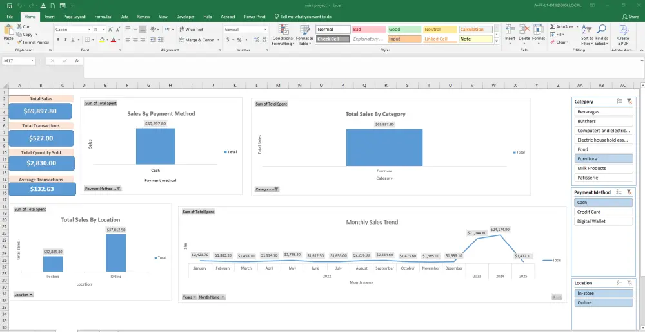Click the Increase Indent icon
645x332 pixels.
coord(161,40)
